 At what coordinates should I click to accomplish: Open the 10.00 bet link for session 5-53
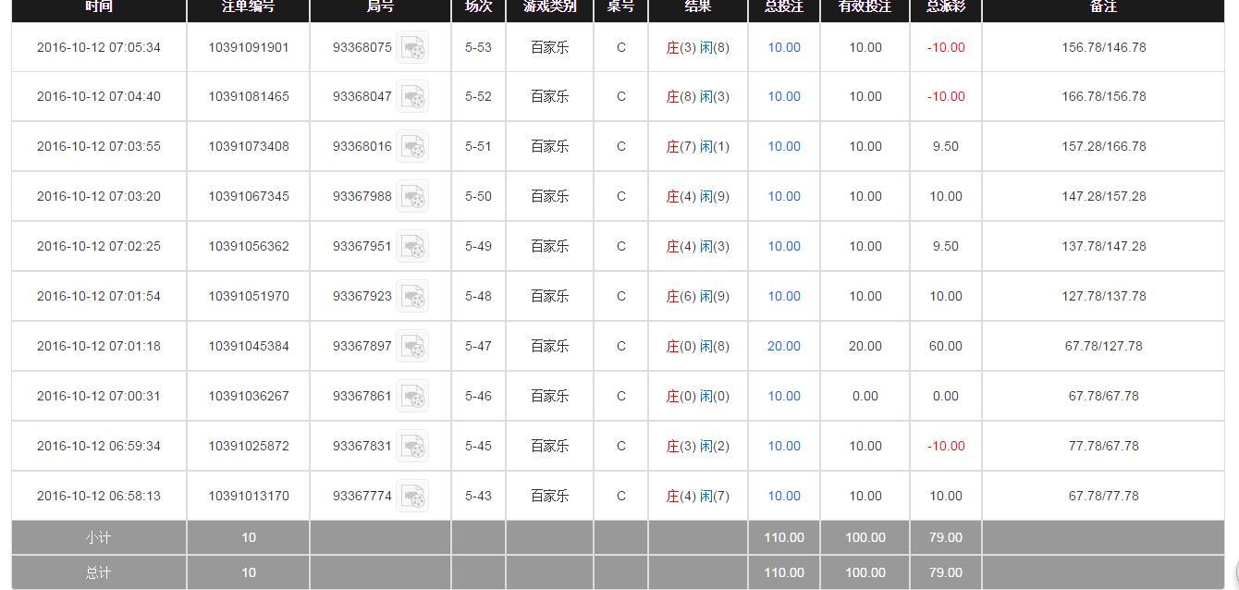tap(783, 47)
